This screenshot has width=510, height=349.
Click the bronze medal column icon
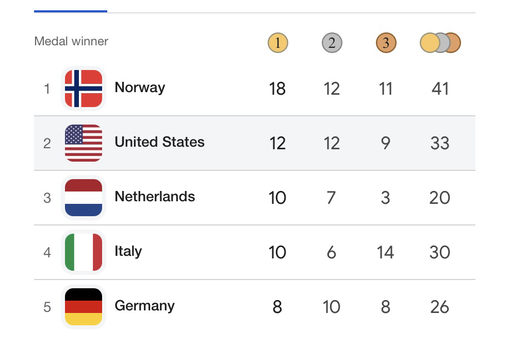click(386, 43)
